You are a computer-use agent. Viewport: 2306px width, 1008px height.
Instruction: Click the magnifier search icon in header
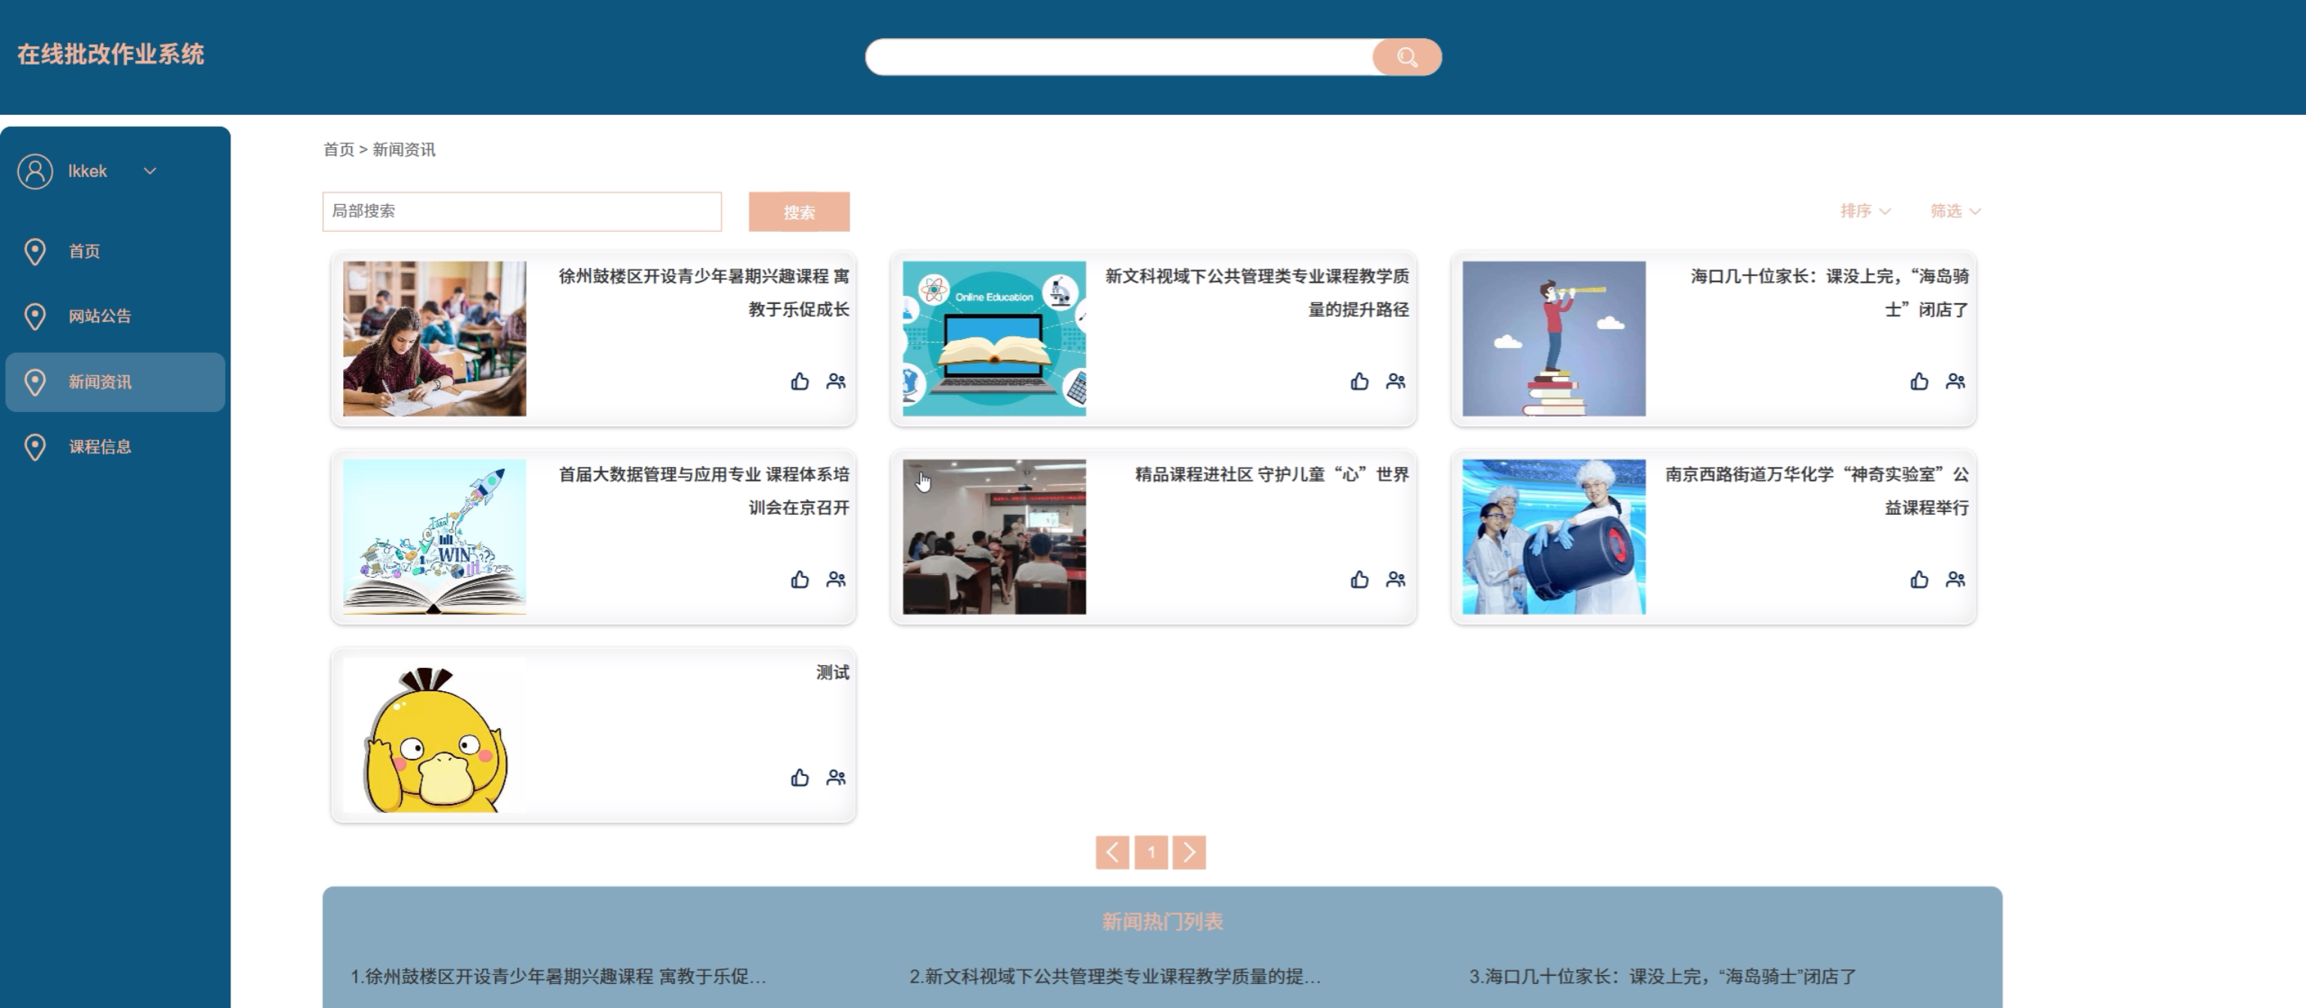(x=1406, y=57)
